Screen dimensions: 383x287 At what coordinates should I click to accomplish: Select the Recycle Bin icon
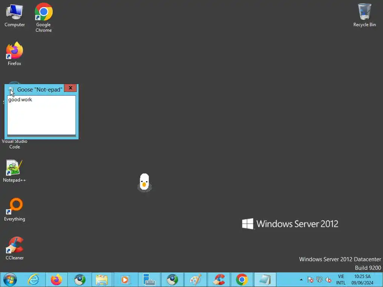click(x=364, y=15)
